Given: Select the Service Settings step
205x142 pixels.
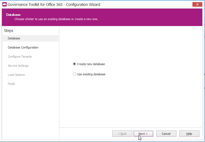Looking at the screenshot, I should click(18, 66).
